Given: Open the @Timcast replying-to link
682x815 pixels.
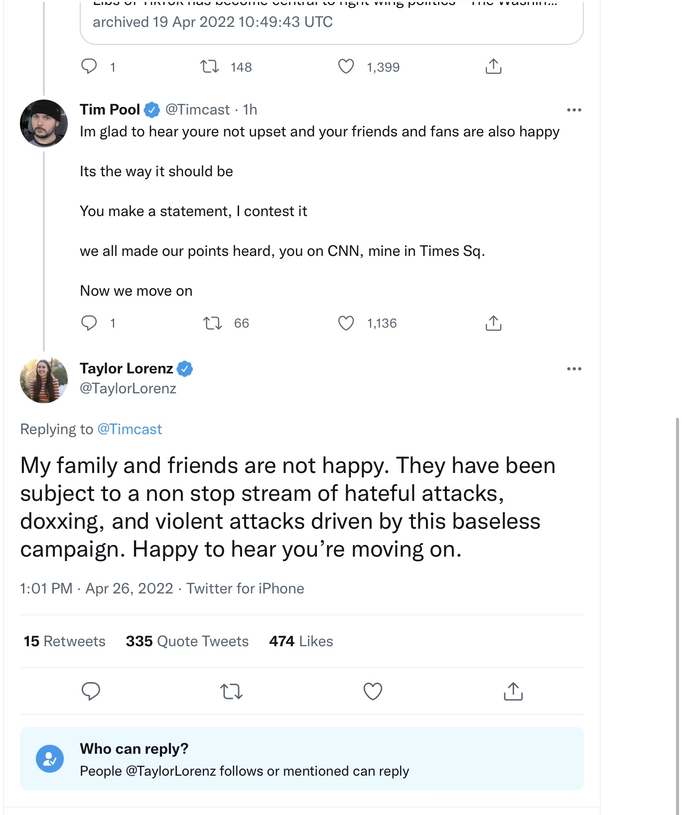Looking at the screenshot, I should [130, 429].
